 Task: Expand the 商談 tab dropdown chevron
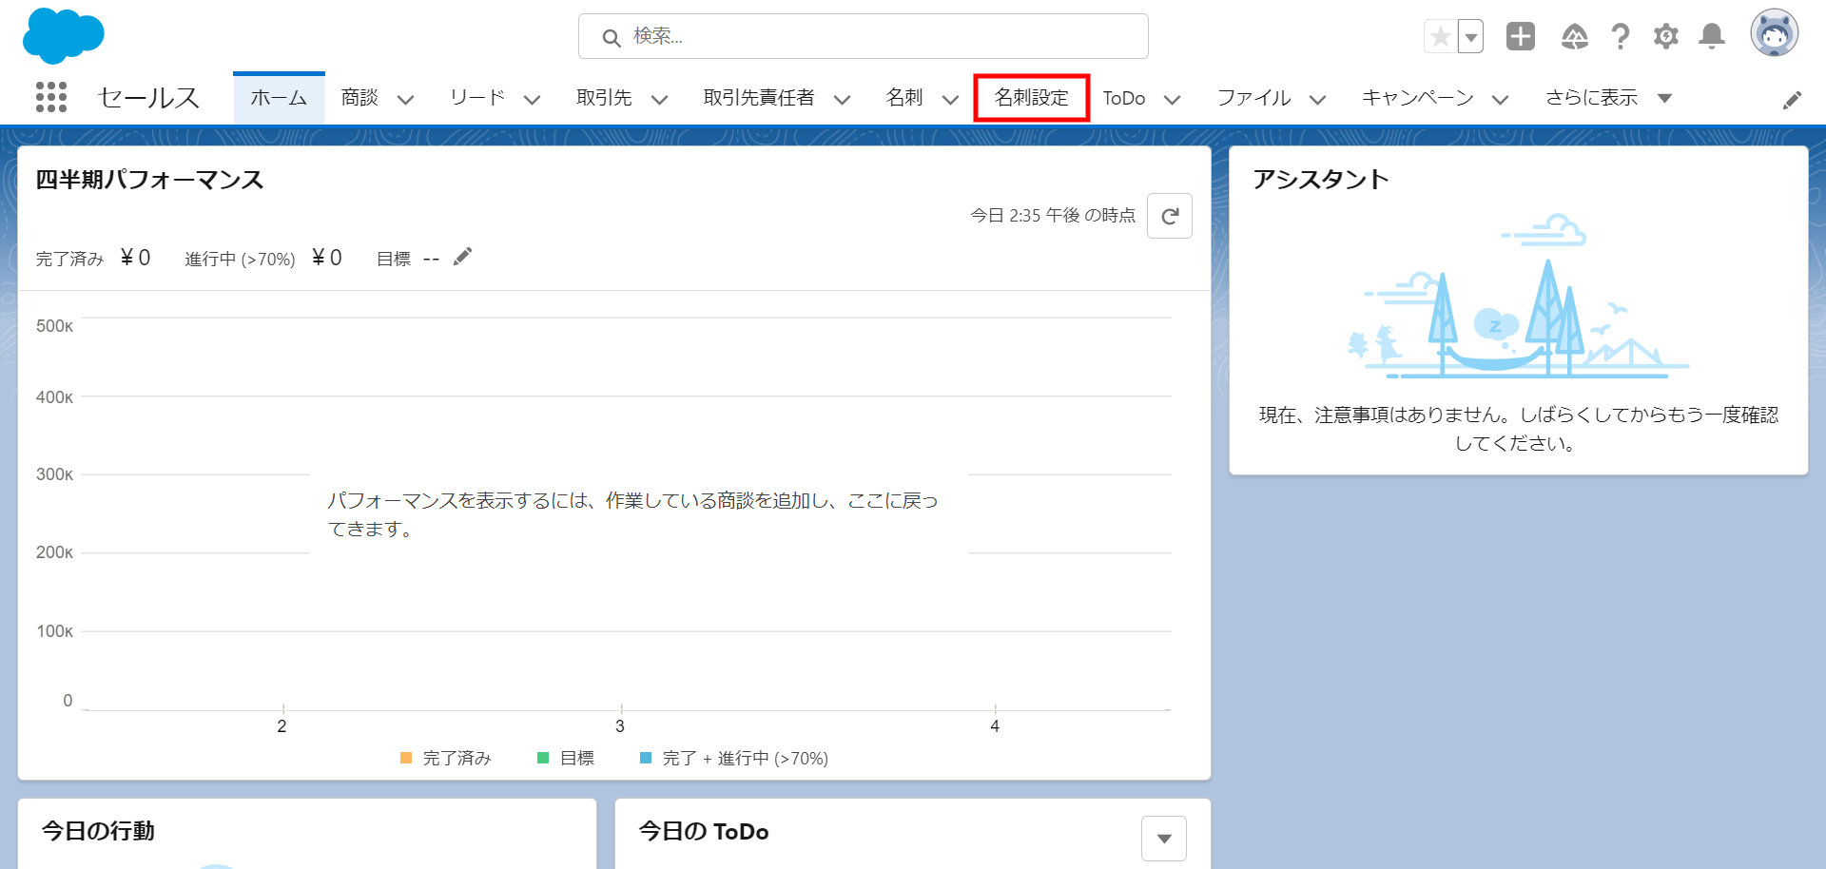(x=405, y=99)
